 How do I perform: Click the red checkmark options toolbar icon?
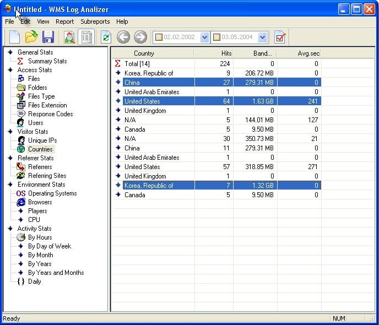(280, 37)
